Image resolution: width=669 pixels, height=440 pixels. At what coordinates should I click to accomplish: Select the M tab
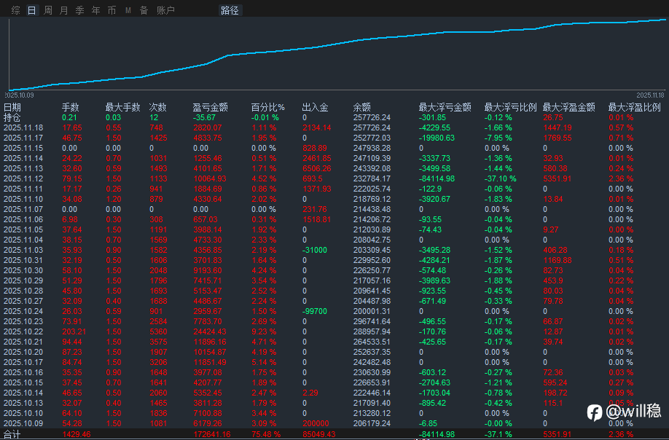click(x=128, y=10)
